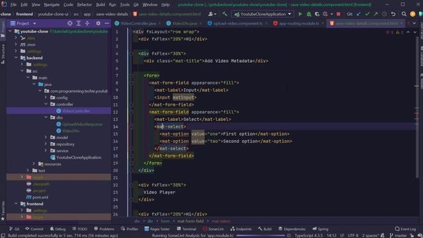The width and height of the screenshot is (423, 238).
Task: Open Regex Tester tool window
Action: point(157,229)
